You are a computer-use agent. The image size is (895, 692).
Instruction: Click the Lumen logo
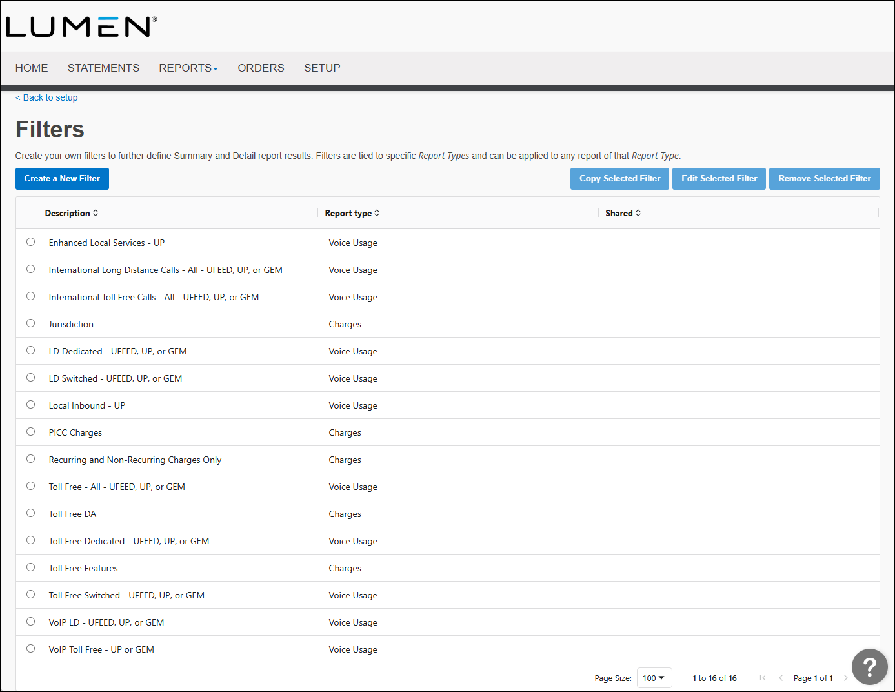pos(81,26)
